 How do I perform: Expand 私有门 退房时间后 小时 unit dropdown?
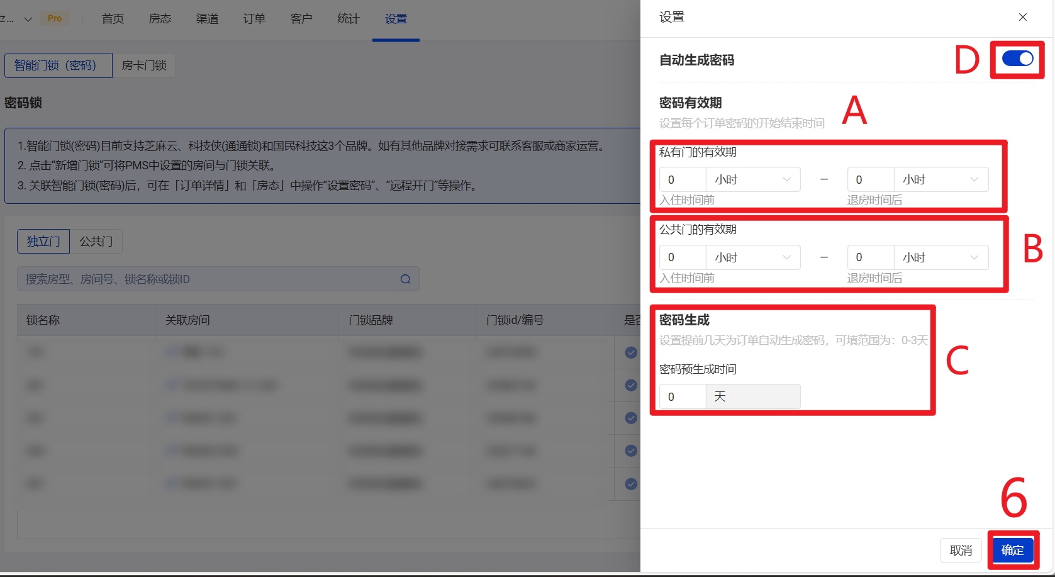[x=941, y=179]
